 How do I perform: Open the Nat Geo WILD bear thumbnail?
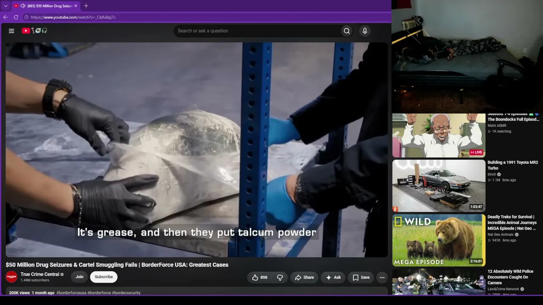(439, 240)
